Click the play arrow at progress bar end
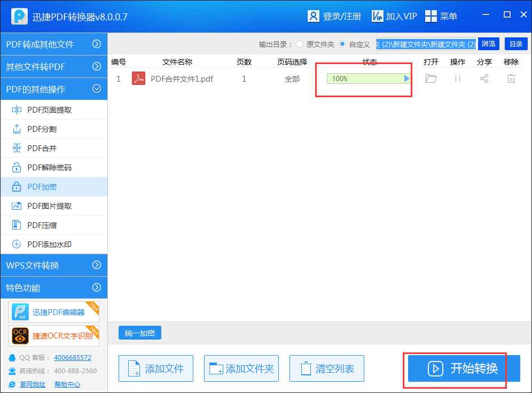 pyautogui.click(x=406, y=78)
